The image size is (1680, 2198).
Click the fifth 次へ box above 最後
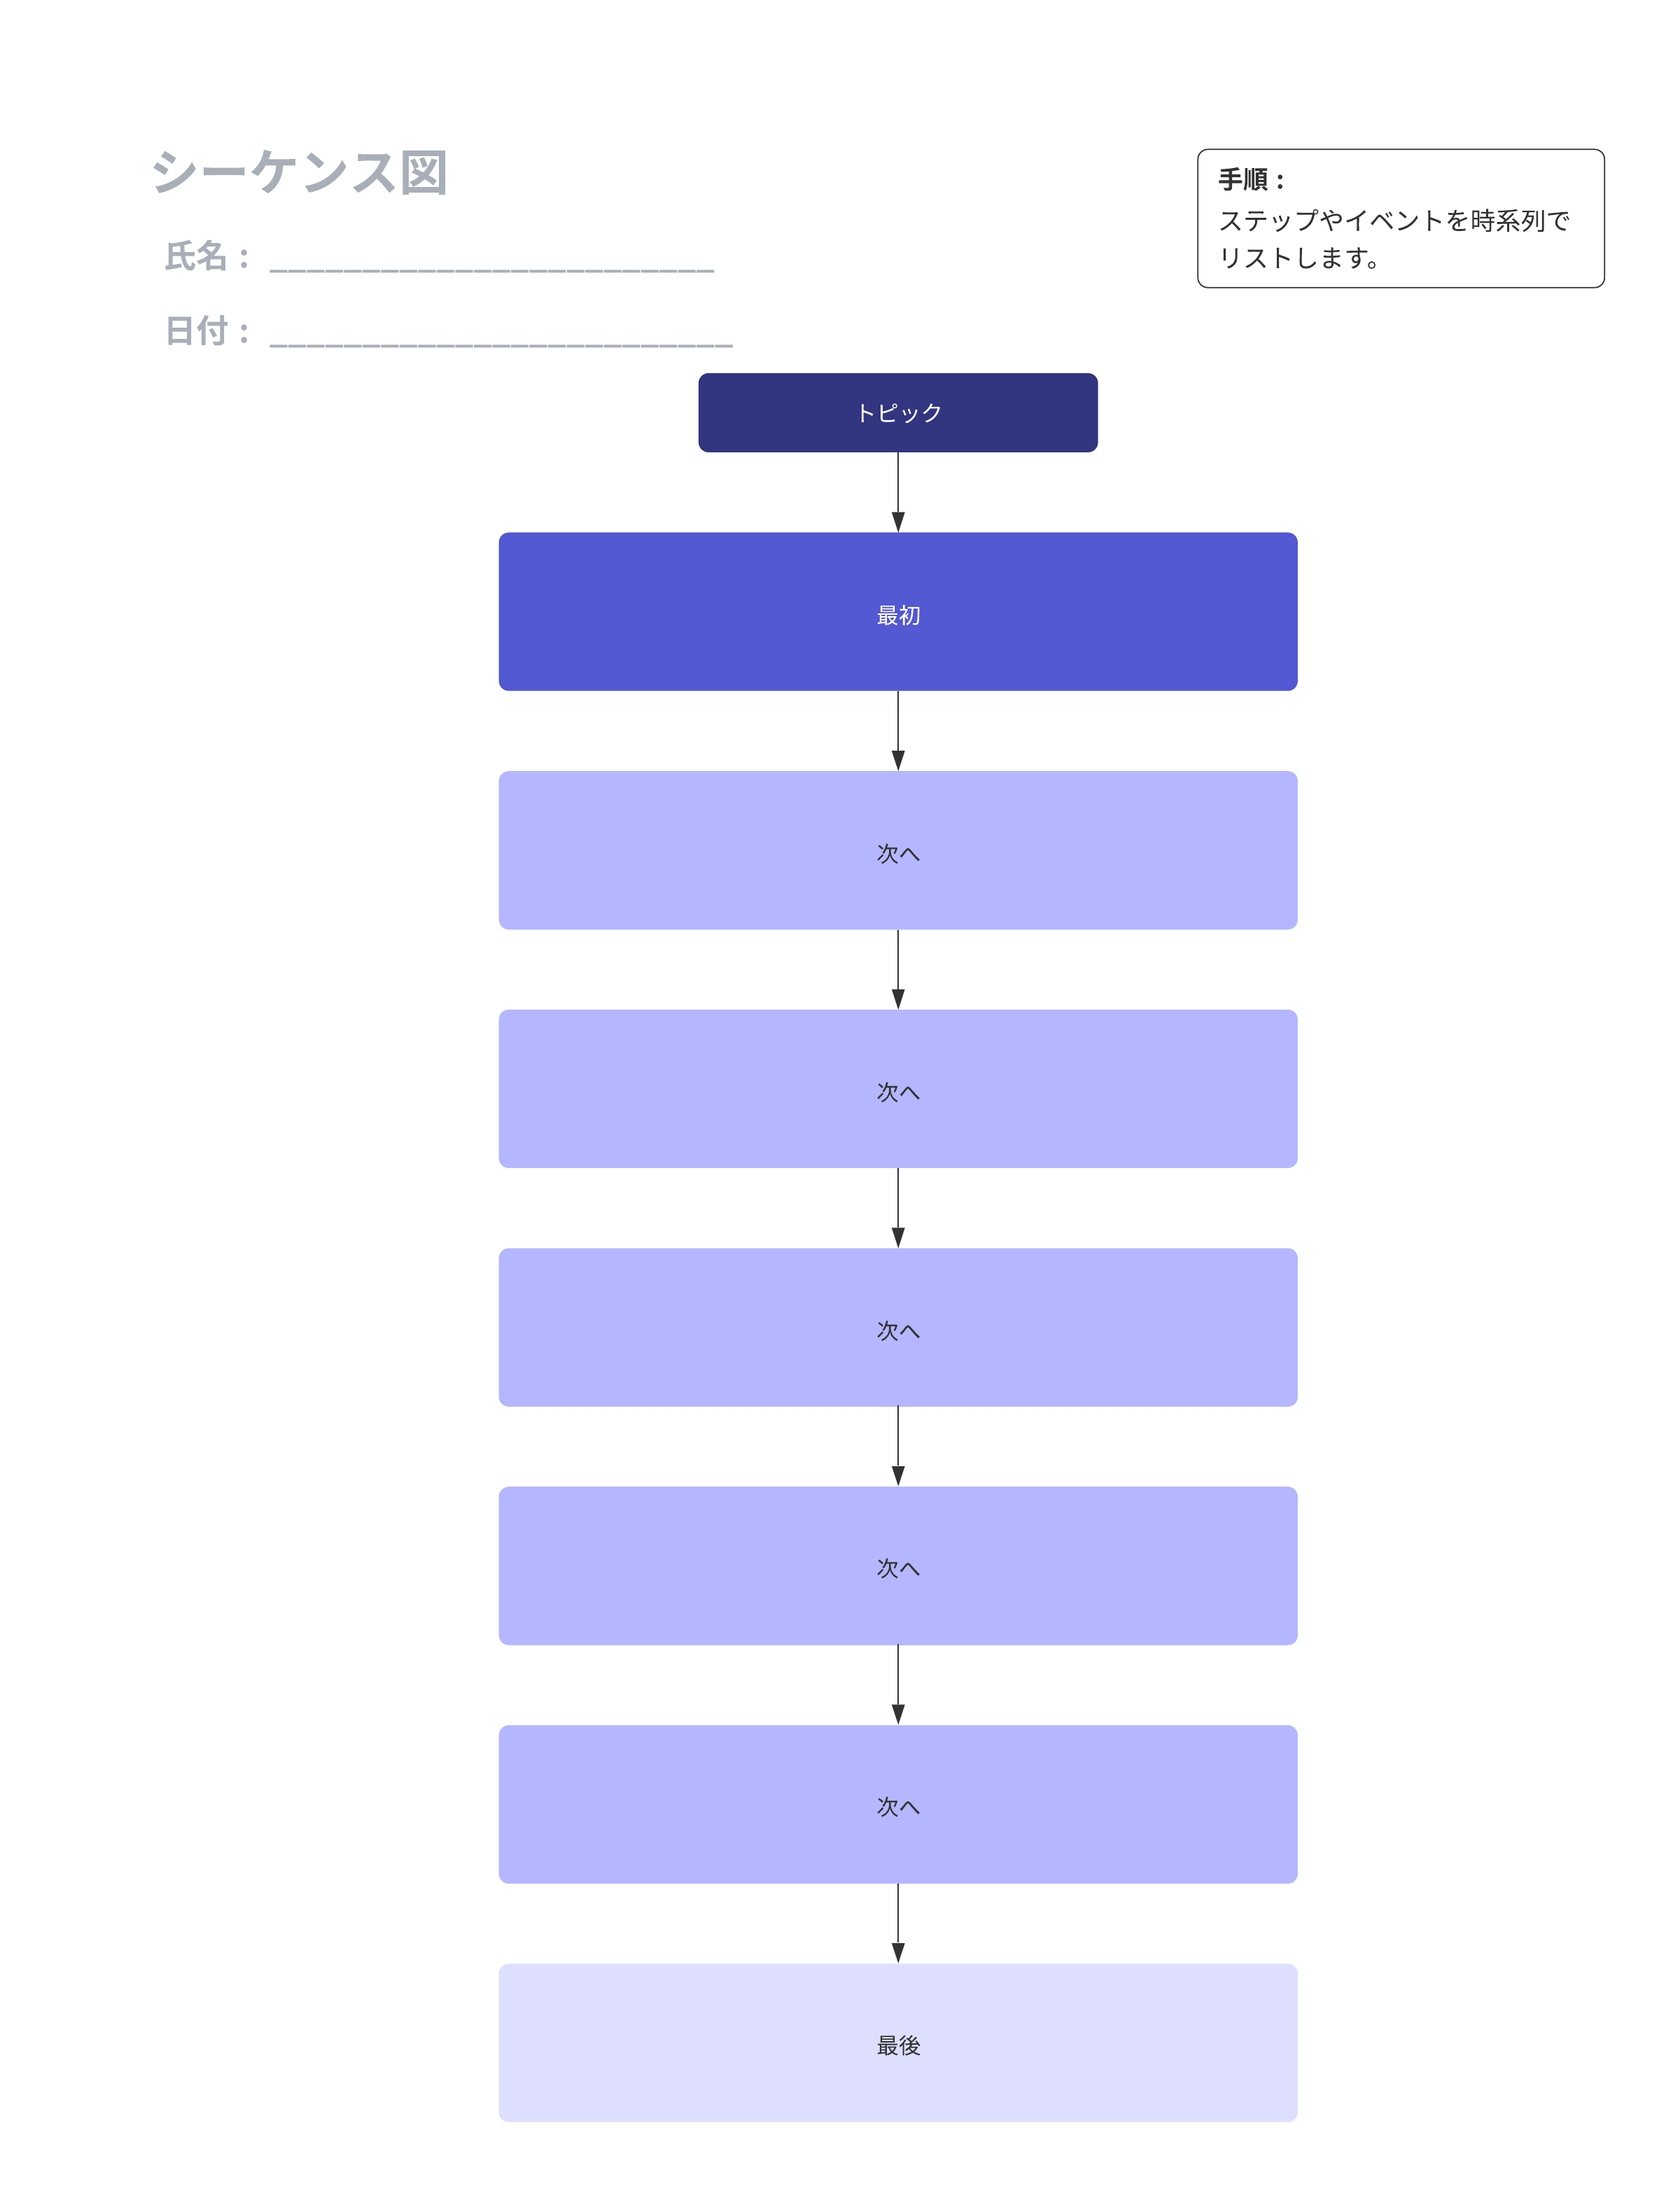point(897,1804)
